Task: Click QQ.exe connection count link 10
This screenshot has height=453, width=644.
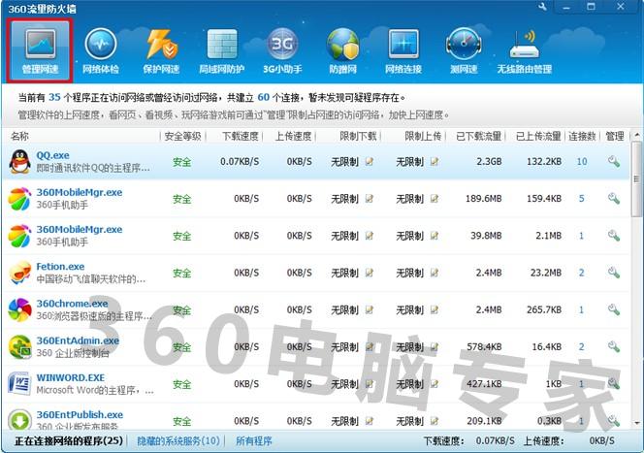Action: tap(582, 161)
